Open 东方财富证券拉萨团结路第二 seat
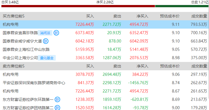Viewport: 209px width, 110px height. pyautogui.click(x=28, y=107)
